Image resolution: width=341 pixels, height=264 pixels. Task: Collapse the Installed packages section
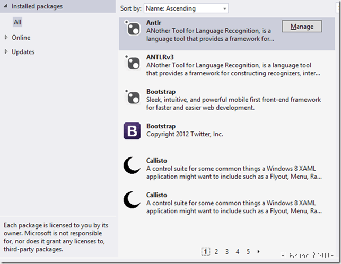[x=6, y=6]
